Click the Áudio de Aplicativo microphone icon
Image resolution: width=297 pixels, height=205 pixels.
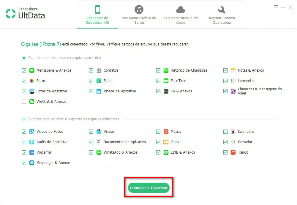pyautogui.click(x=32, y=142)
